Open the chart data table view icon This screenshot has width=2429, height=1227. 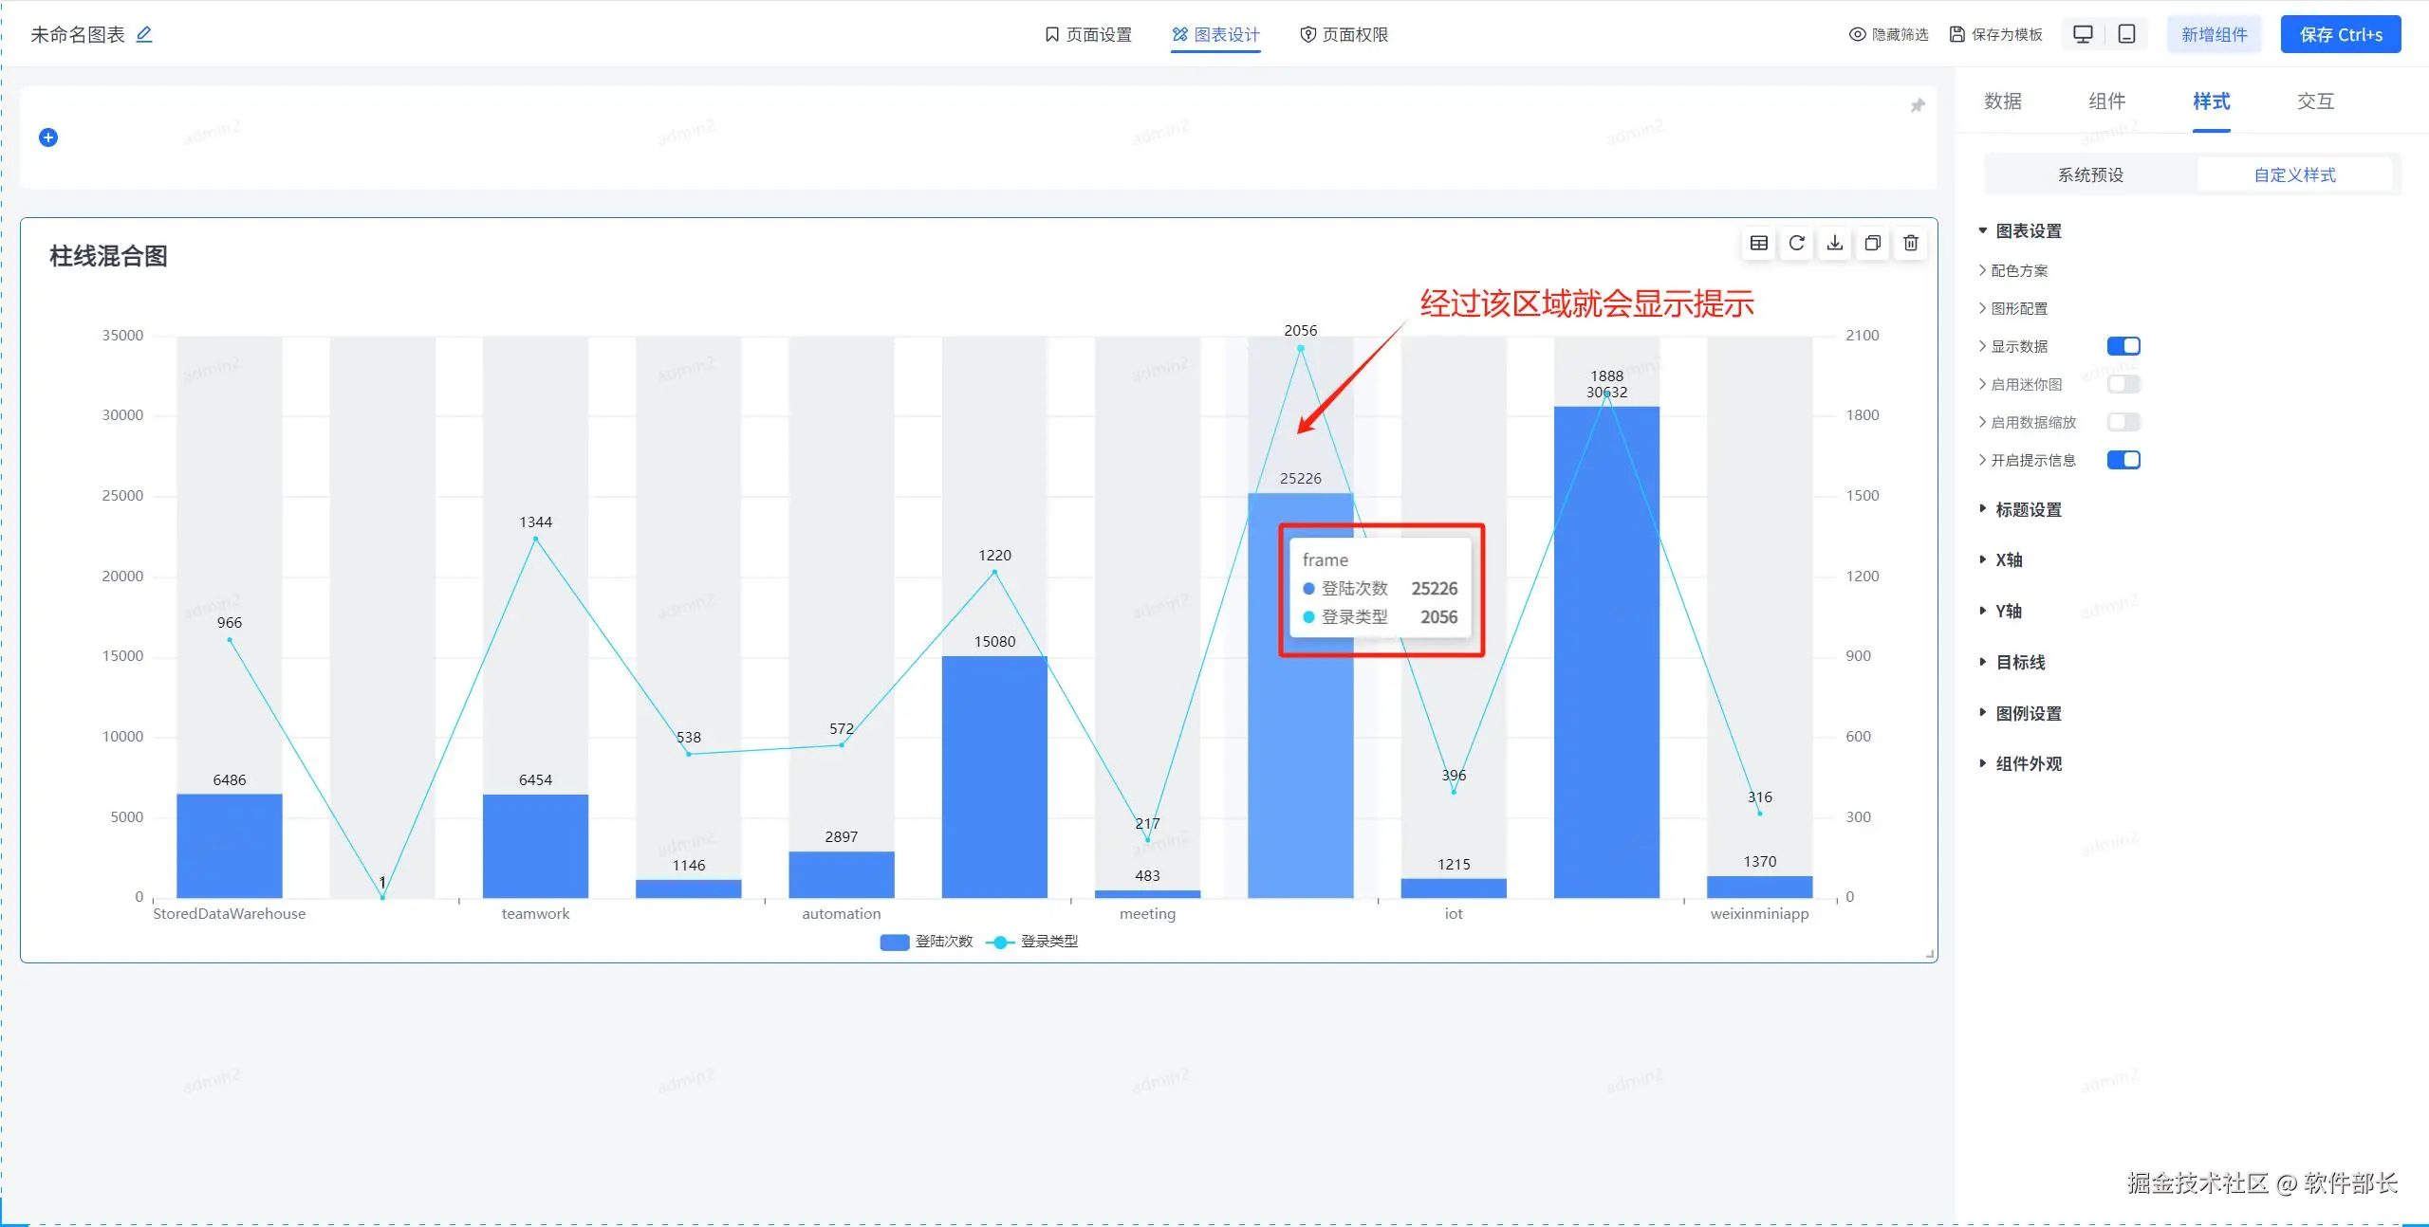(1758, 244)
